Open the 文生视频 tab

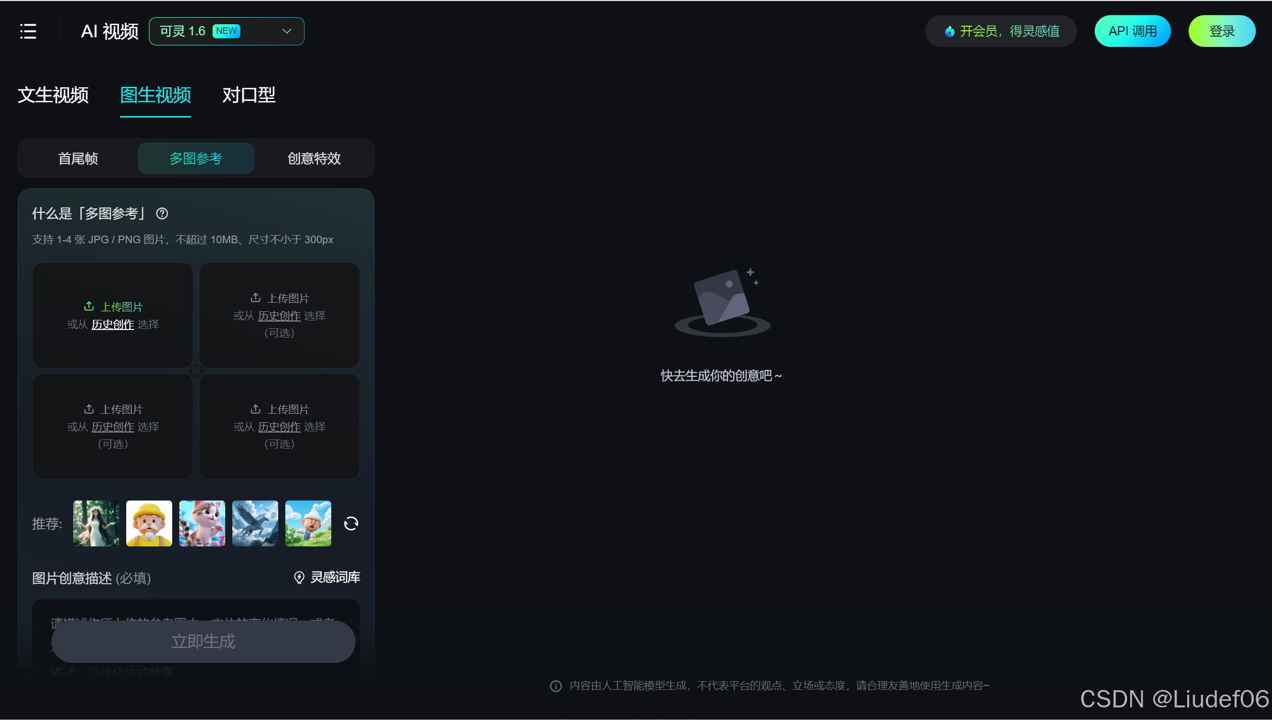54,95
